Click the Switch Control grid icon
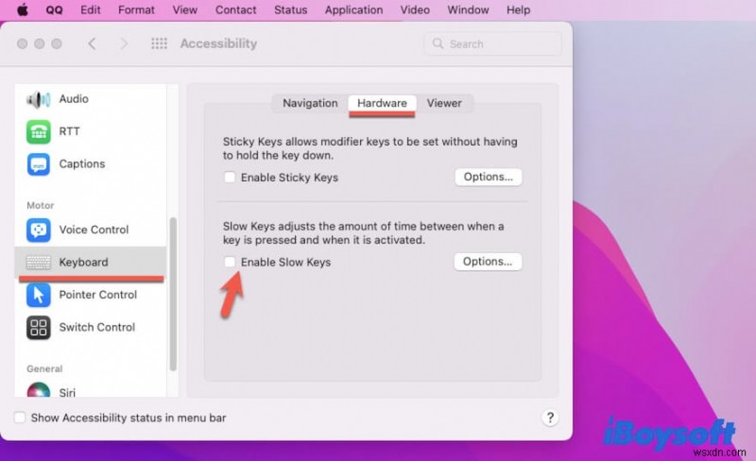The image size is (756, 461). [39, 328]
